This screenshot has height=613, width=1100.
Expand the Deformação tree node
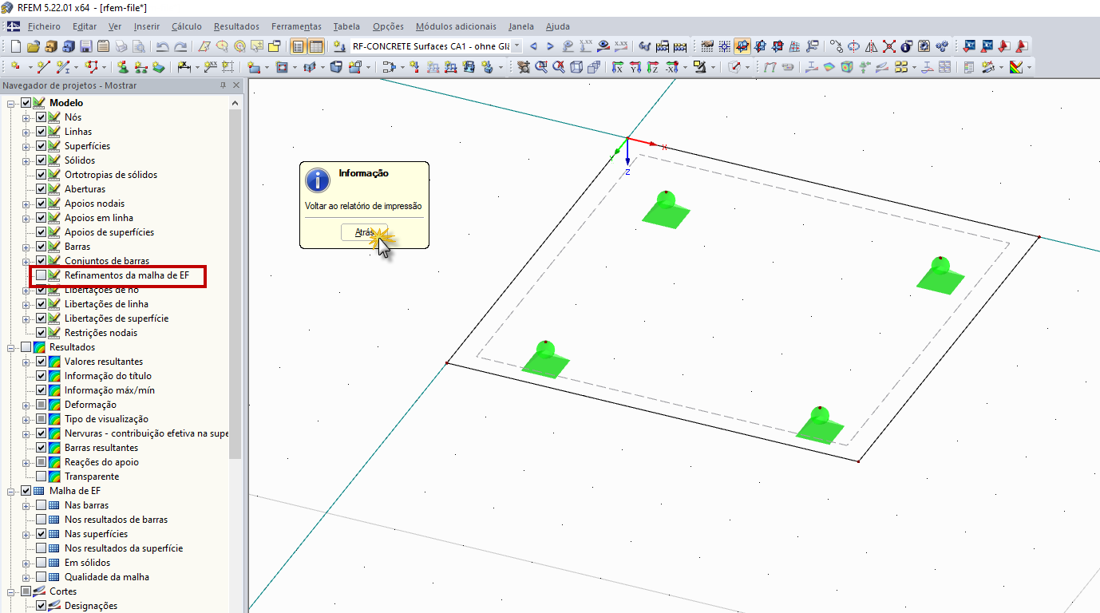26,405
